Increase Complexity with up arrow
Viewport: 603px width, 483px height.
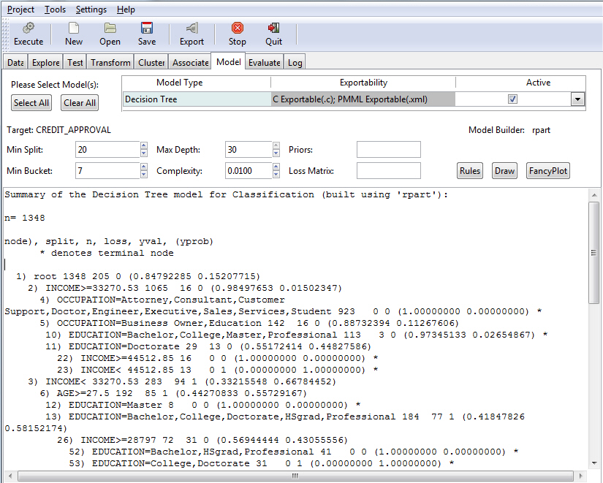[276, 167]
